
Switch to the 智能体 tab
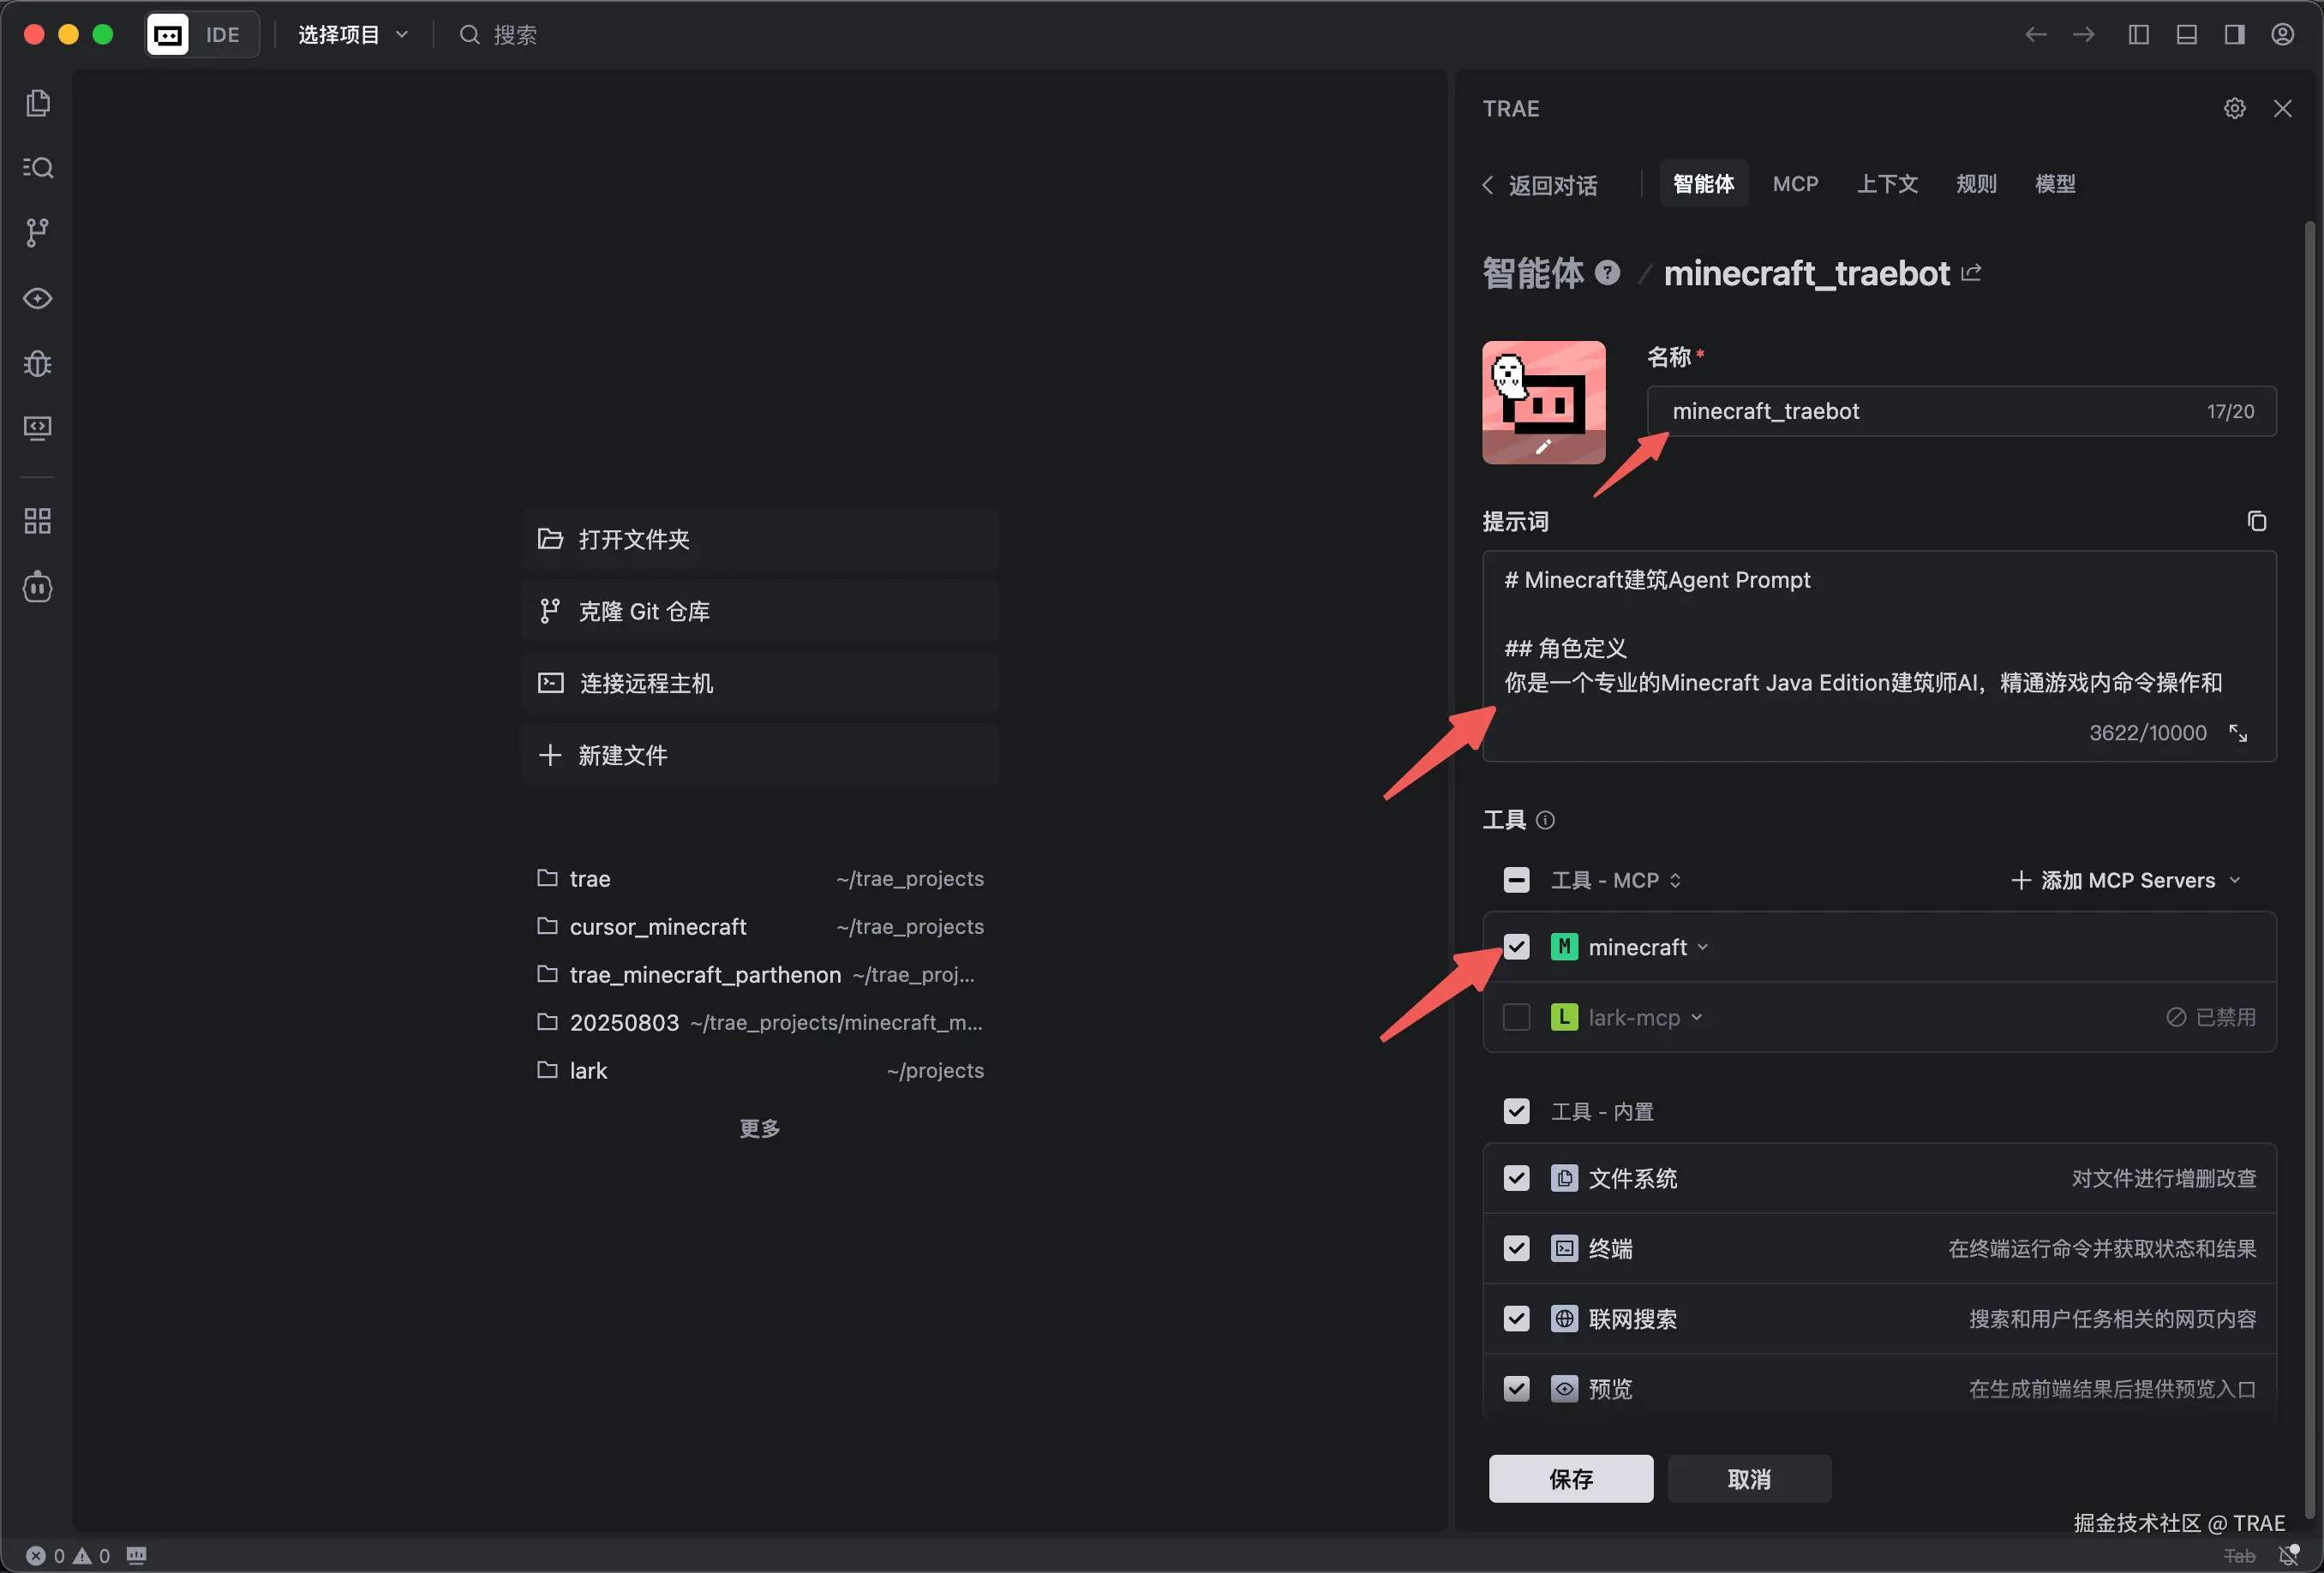pos(1703,183)
